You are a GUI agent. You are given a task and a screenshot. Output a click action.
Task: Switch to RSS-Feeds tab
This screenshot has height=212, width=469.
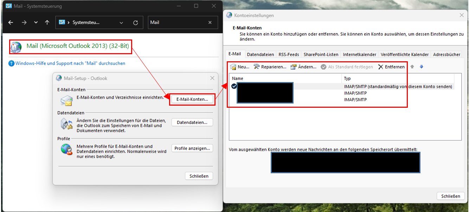(289, 55)
